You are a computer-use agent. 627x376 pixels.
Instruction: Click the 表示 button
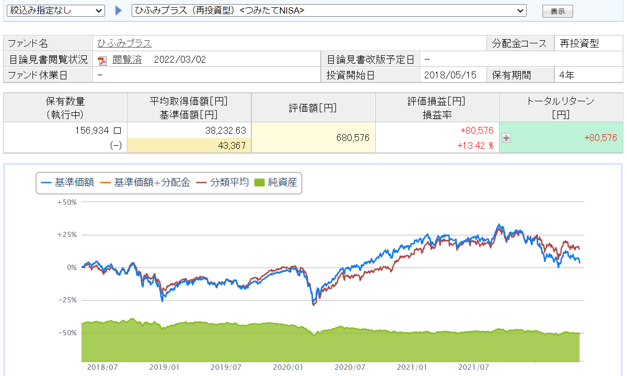coord(558,11)
